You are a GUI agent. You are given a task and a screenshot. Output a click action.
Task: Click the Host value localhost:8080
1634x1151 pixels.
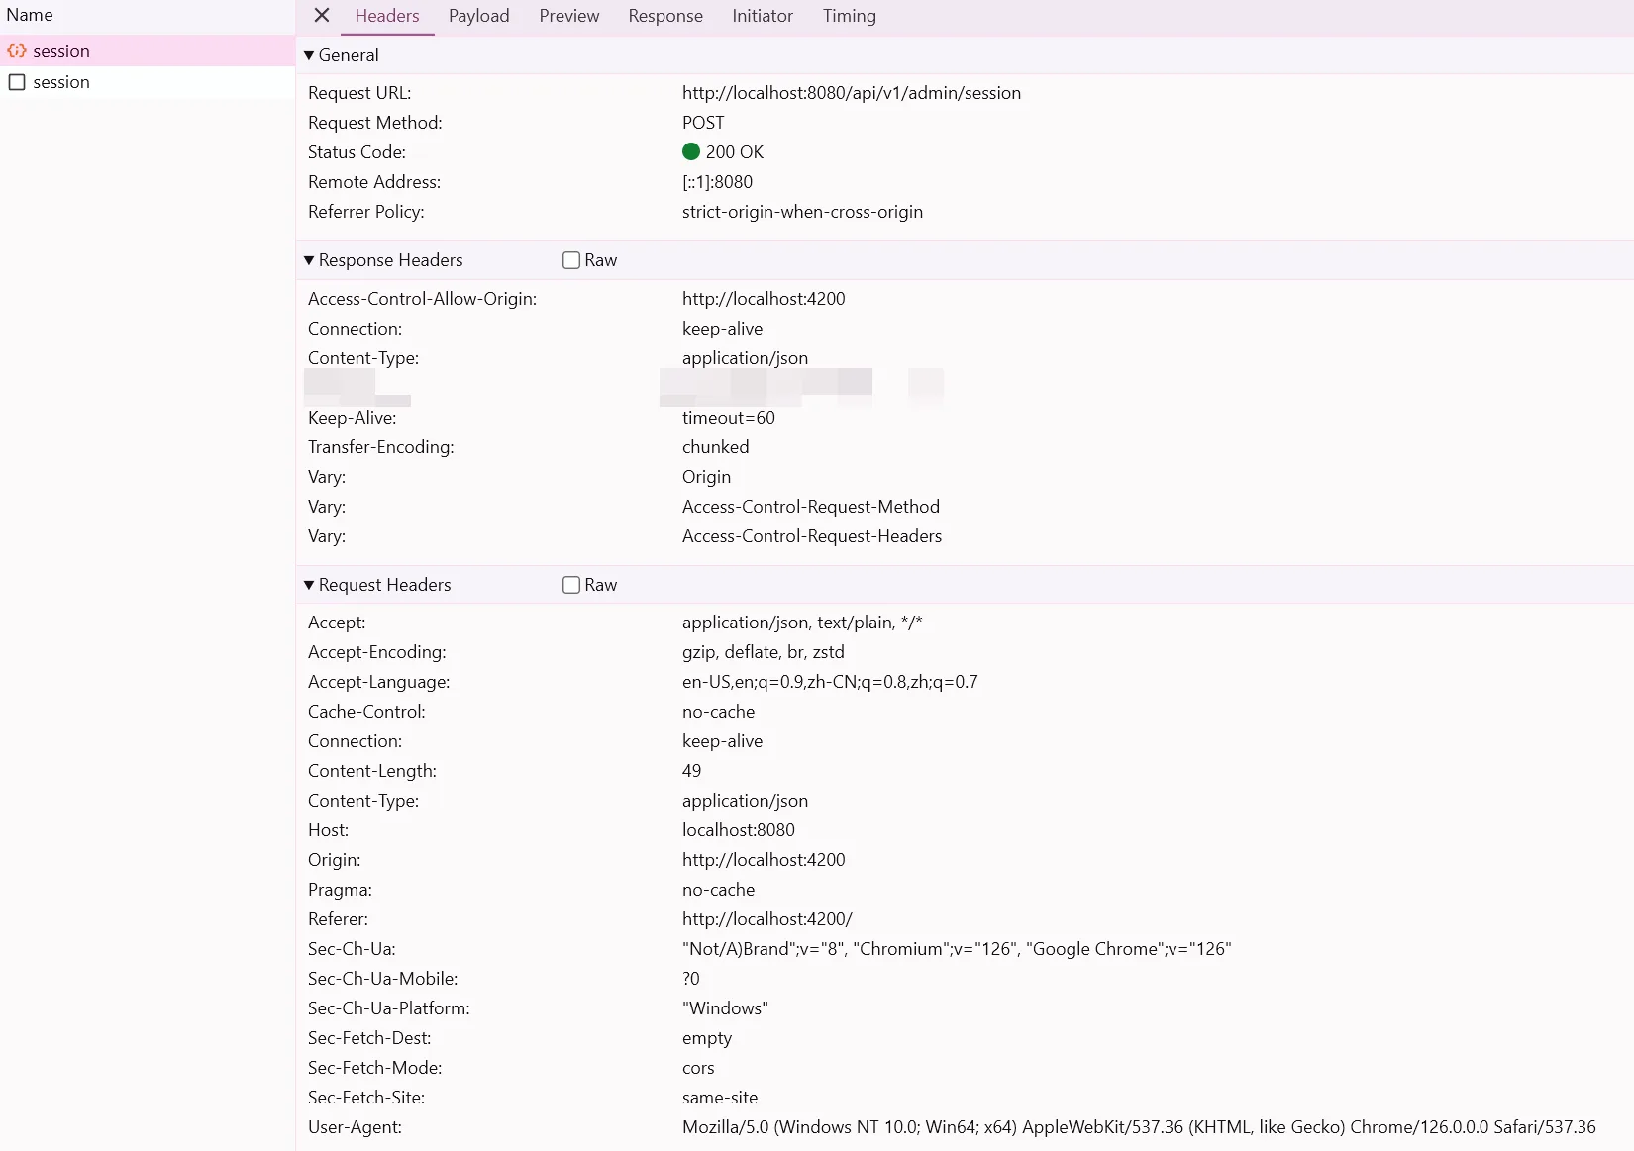click(739, 830)
